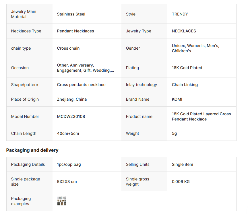
Task: Select the 5g weight value
Action: [x=174, y=133]
